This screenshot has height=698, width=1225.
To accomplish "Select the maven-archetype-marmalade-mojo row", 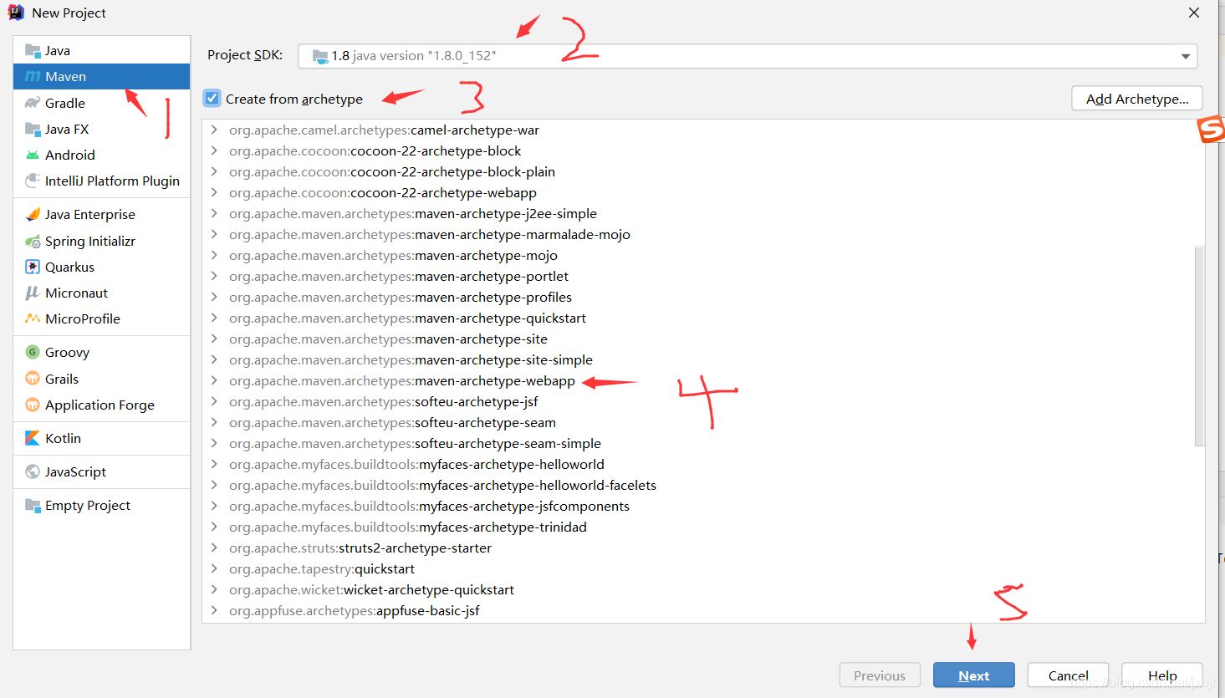I will [x=698, y=234].
